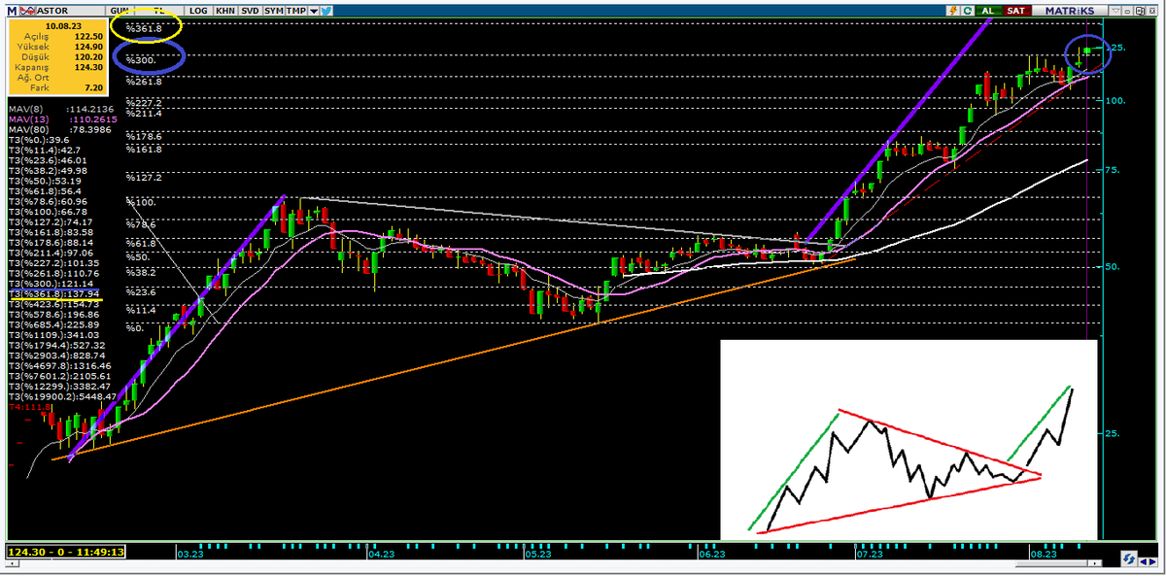
Task: Select MAV(8) indicator label
Action: click(x=23, y=108)
